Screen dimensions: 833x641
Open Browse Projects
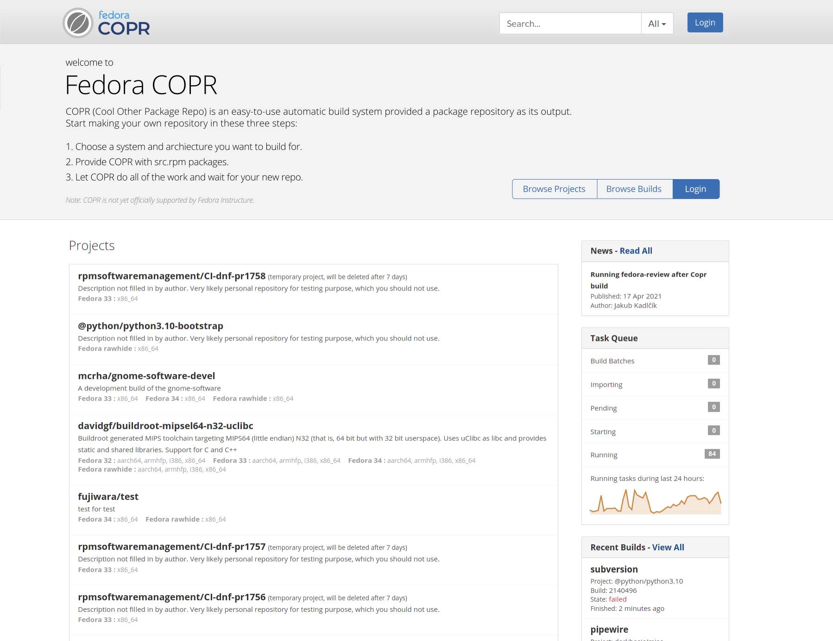tap(554, 189)
